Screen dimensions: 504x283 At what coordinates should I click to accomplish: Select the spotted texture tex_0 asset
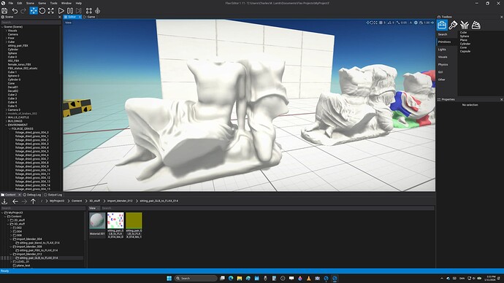pyautogui.click(x=115, y=225)
